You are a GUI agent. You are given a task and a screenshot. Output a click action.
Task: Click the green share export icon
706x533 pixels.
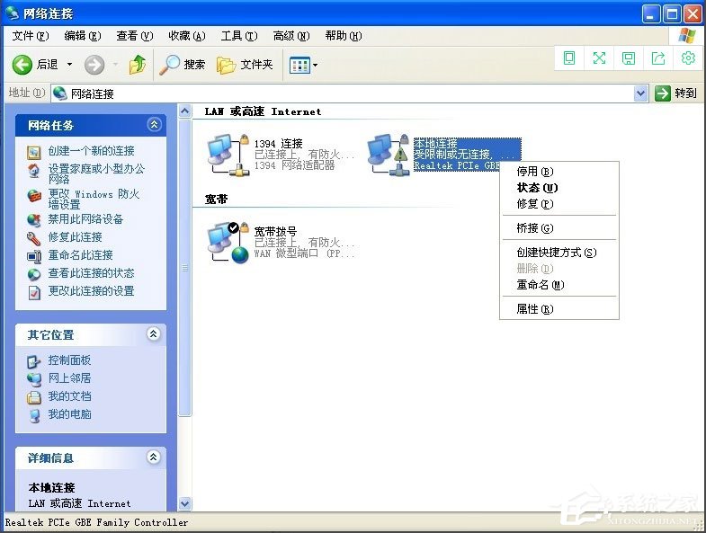658,58
